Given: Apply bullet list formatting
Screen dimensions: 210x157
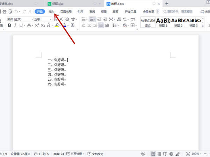Looking at the screenshot, I should click(x=83, y=19).
